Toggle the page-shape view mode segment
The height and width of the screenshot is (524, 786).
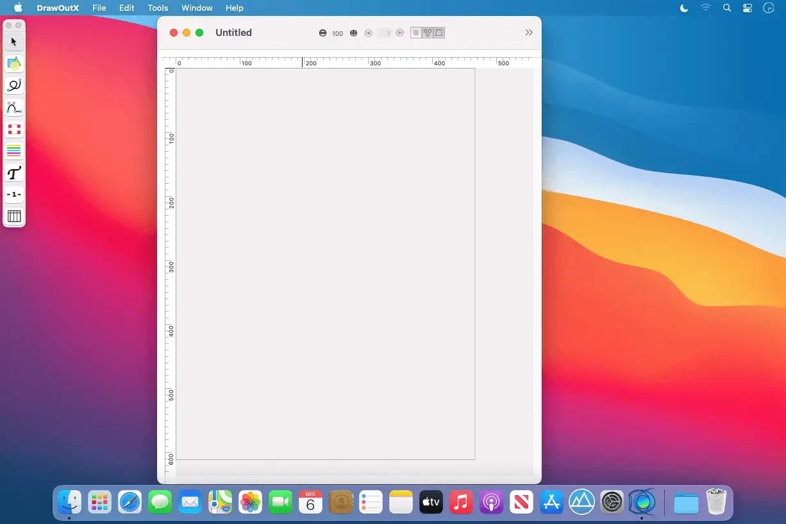[x=439, y=33]
